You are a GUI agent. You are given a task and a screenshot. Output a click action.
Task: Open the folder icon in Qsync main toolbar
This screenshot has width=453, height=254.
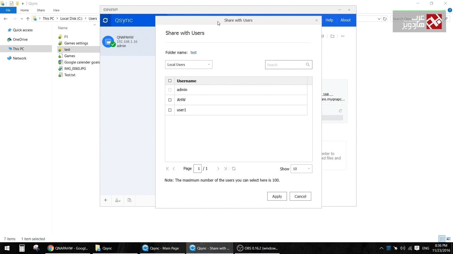tap(332, 36)
